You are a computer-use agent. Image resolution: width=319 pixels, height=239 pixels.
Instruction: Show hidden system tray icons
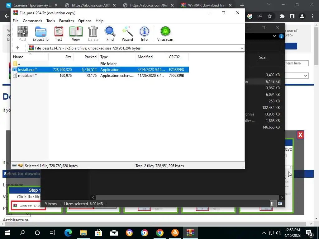coord(264,233)
